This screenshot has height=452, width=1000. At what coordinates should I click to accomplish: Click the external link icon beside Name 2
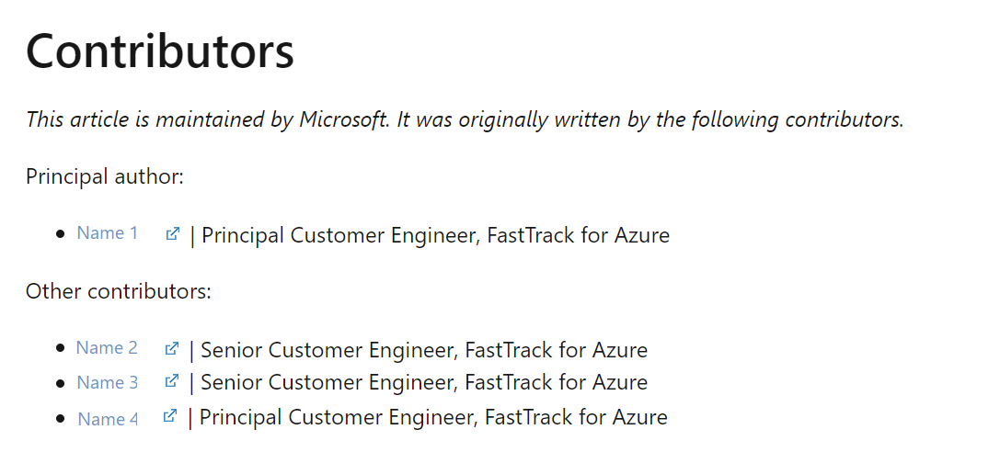pos(171,348)
